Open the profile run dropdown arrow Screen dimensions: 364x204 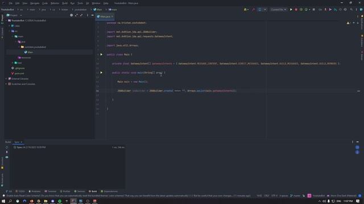(x=309, y=10)
